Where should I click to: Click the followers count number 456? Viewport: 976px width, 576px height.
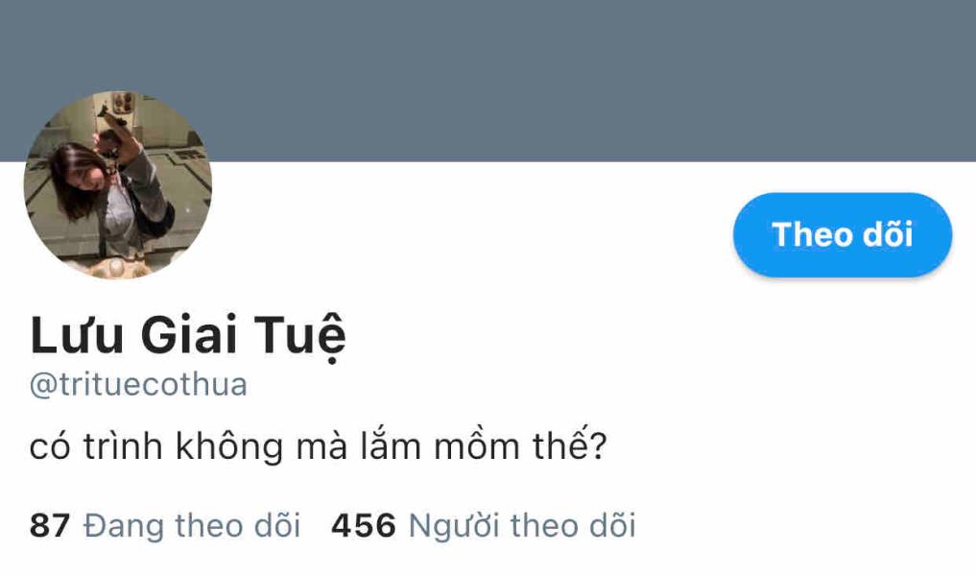pyautogui.click(x=364, y=525)
